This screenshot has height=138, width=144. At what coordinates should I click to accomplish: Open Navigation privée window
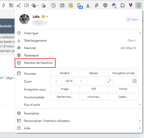click(x=123, y=73)
